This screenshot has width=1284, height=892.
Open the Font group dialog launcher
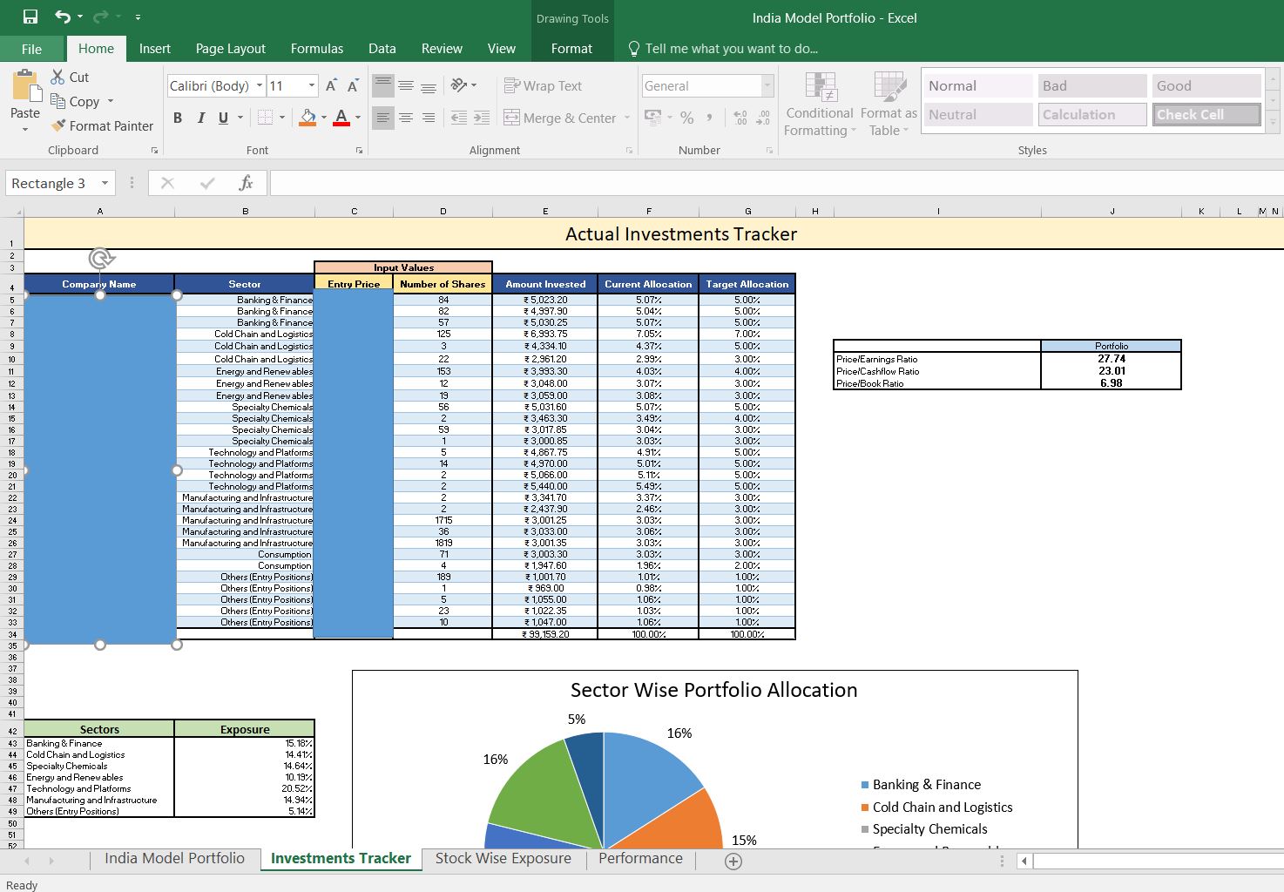[359, 151]
